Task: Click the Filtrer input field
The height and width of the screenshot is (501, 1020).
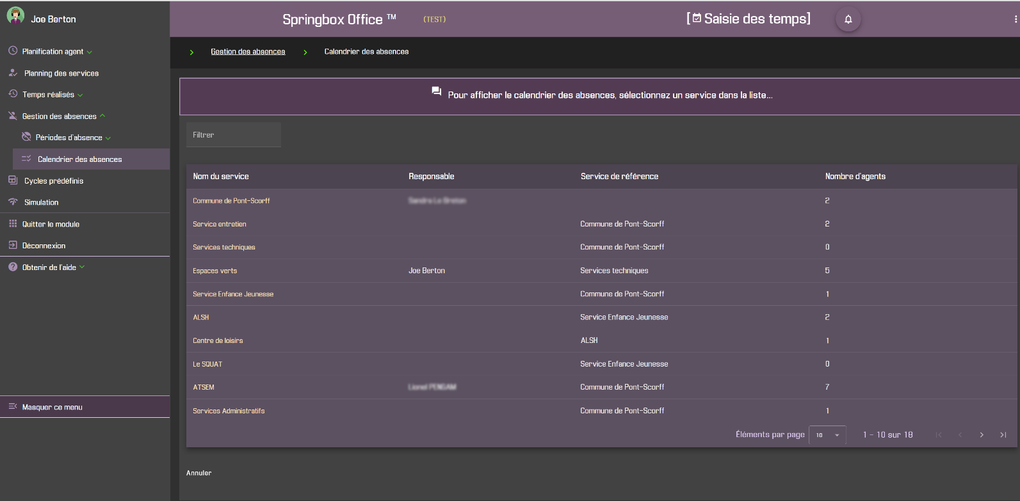Action: (234, 134)
